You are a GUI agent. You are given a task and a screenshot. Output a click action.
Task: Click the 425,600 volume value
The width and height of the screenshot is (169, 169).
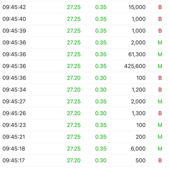click(135, 66)
